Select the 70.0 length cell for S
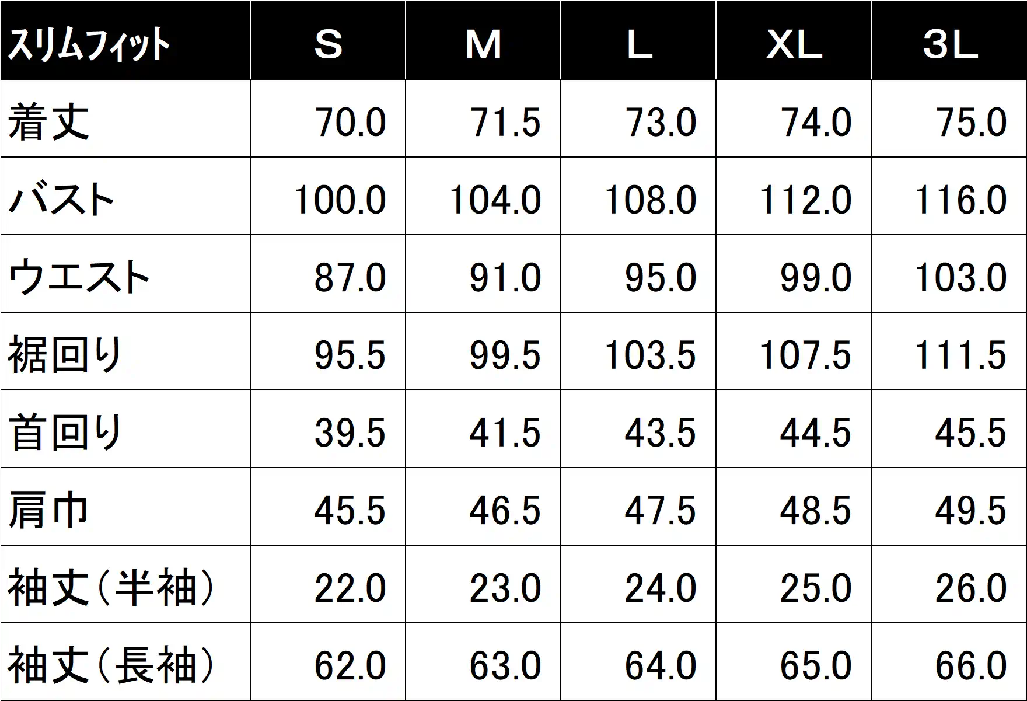The height and width of the screenshot is (701, 1027). click(328, 118)
